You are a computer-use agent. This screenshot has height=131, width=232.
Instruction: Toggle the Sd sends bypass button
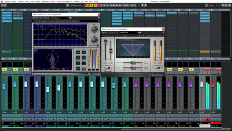(x=120, y=5)
